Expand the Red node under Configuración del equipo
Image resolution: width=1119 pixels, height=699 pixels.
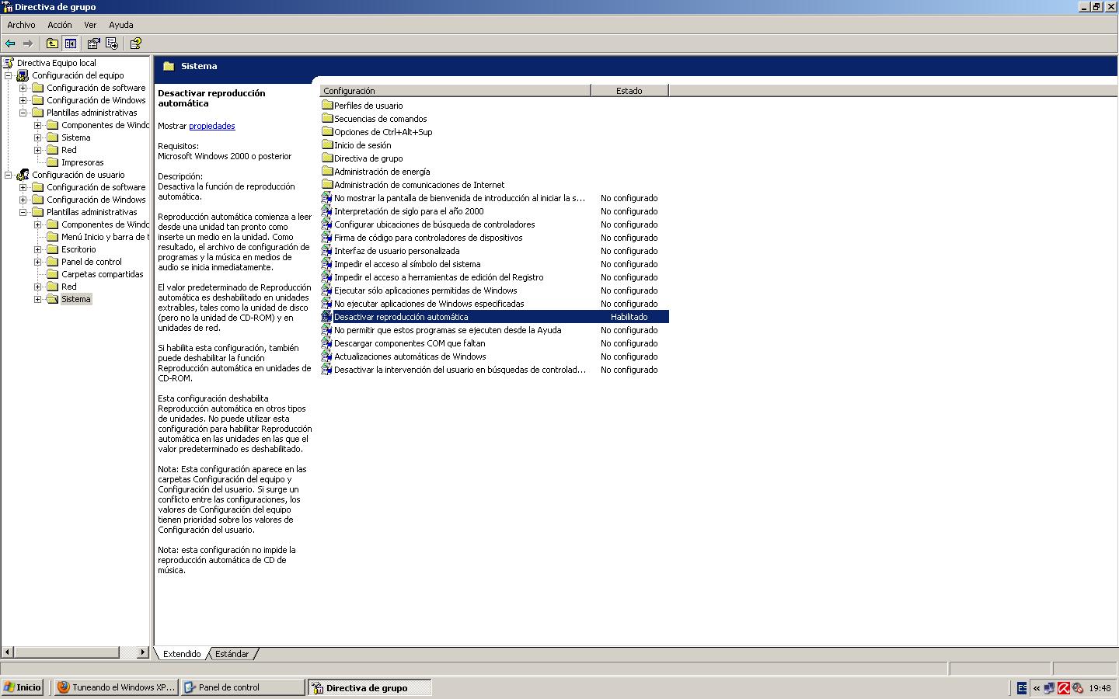tap(38, 150)
